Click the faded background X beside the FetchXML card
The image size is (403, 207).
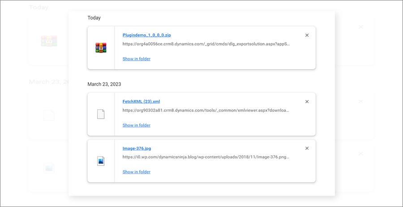pos(361,101)
